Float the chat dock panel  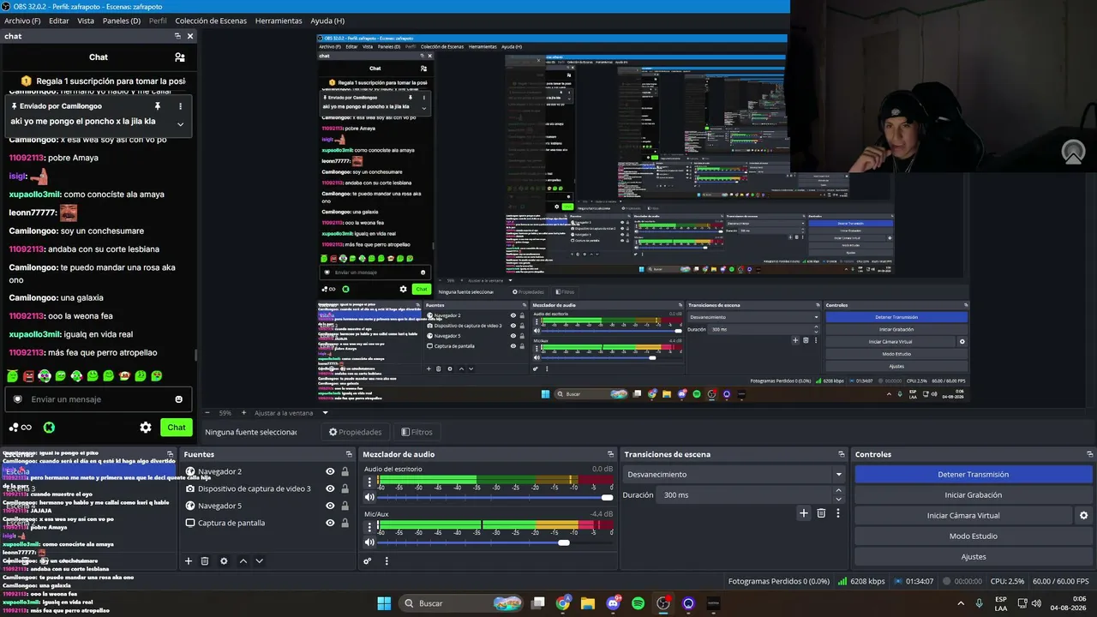(x=177, y=36)
